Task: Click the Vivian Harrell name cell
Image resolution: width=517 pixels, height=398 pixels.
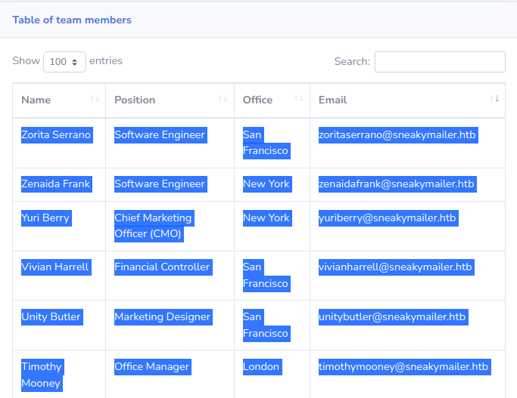Action: [x=59, y=276]
